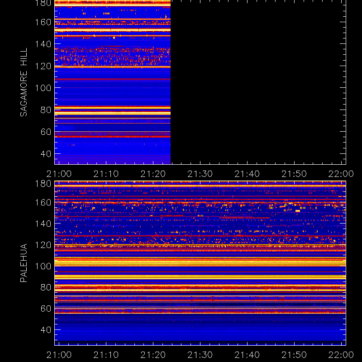
Task: Click the 22:00 time label under Sagamore Hill plot
Action: (x=341, y=174)
